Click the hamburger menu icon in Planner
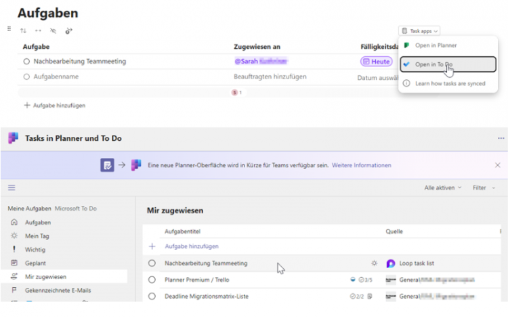Screen dimensions: 508x317 (12, 187)
